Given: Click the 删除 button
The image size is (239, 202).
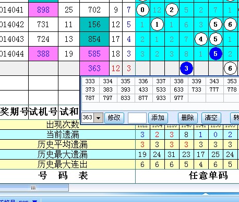Looking at the screenshot, I should (x=187, y=118).
